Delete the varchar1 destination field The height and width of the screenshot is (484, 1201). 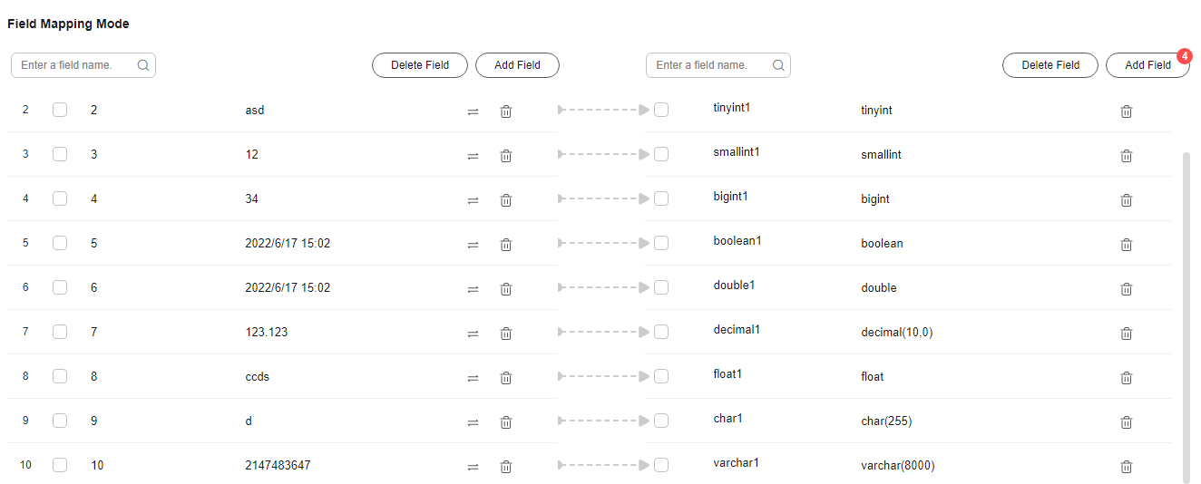(1126, 467)
